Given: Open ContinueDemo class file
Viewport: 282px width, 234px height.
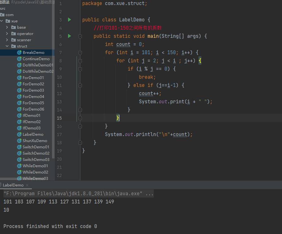Looking at the screenshot, I should click(36, 59).
